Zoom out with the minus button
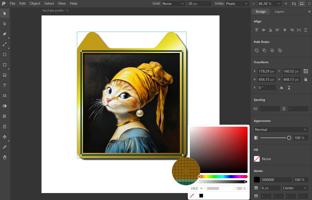The image size is (312, 200). (x=254, y=4)
